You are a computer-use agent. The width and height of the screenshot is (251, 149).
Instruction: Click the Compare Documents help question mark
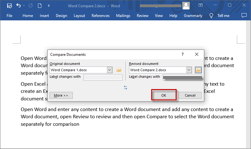click(183, 54)
